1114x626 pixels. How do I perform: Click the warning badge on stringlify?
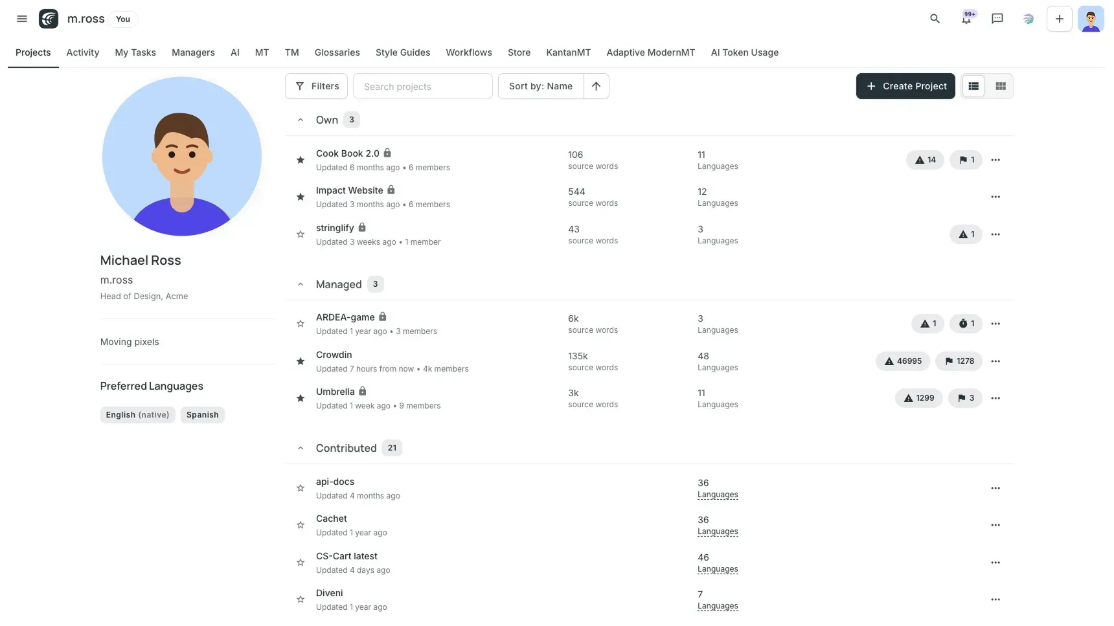tap(966, 234)
